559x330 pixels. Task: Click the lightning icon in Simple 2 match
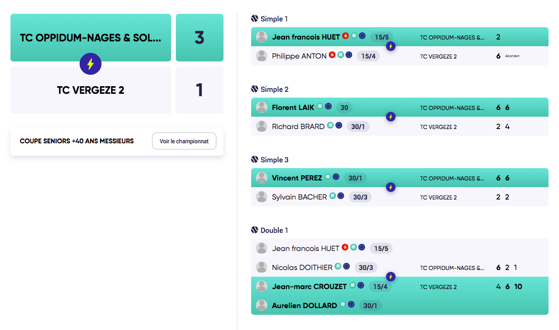(x=391, y=117)
